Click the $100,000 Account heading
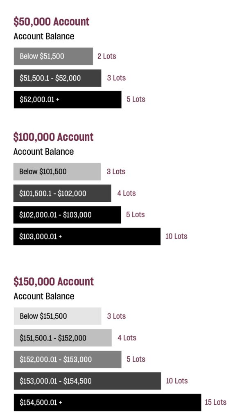This screenshot has width=233, height=419. click(53, 137)
